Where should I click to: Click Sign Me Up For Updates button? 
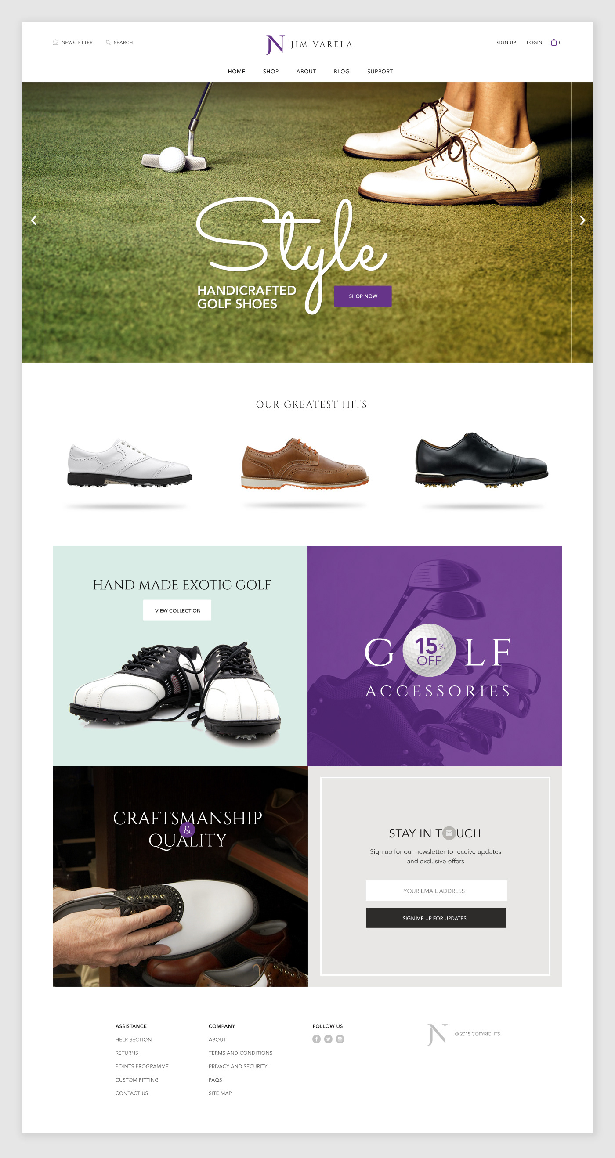coord(436,918)
